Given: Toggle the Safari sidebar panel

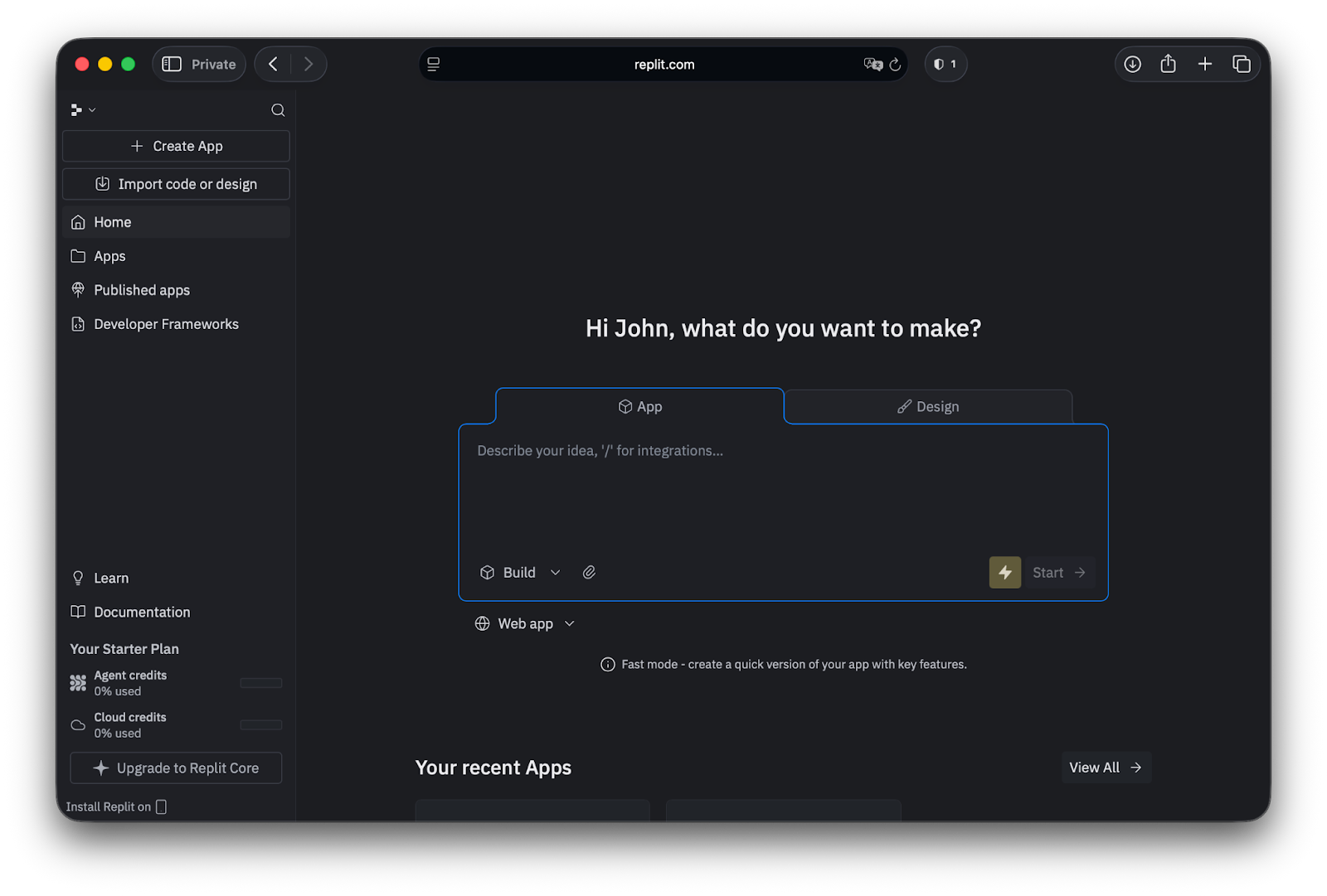Looking at the screenshot, I should (172, 65).
